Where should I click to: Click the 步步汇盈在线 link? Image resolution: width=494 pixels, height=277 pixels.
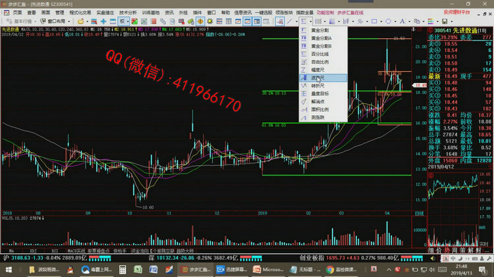(x=351, y=13)
